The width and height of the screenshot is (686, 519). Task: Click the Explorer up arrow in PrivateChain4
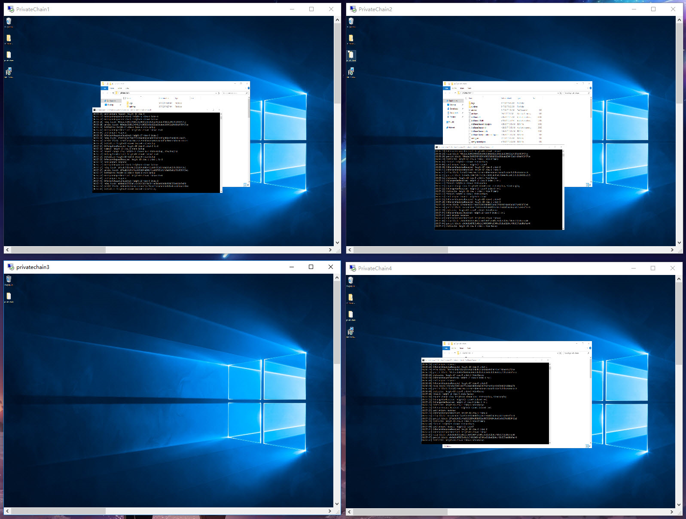click(455, 353)
